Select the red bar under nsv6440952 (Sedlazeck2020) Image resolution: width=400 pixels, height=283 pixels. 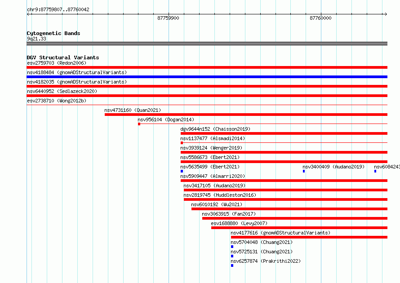[x=207, y=96]
